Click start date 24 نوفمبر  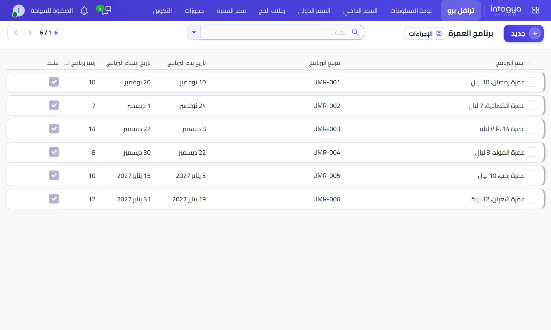tap(193, 106)
